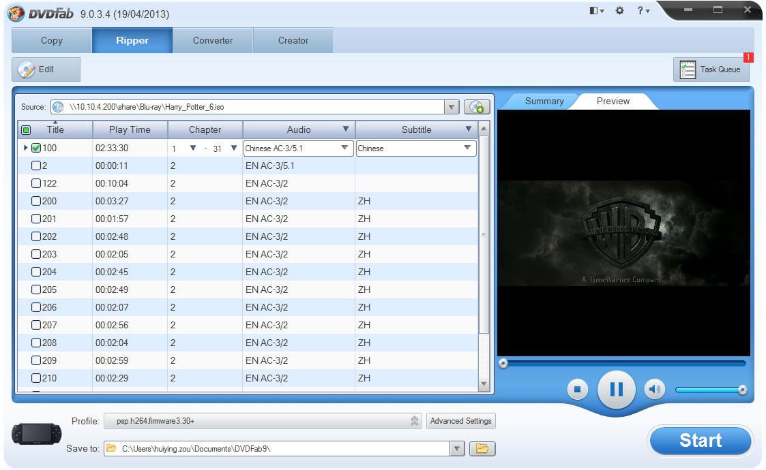Select the row with play time 00:02:45
766x470 pixels.
tap(248, 272)
